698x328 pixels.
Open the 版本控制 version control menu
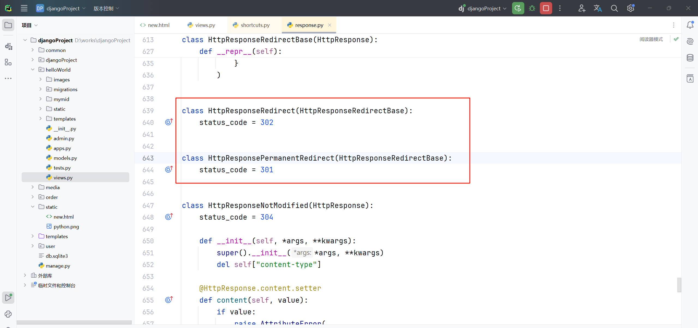click(106, 8)
